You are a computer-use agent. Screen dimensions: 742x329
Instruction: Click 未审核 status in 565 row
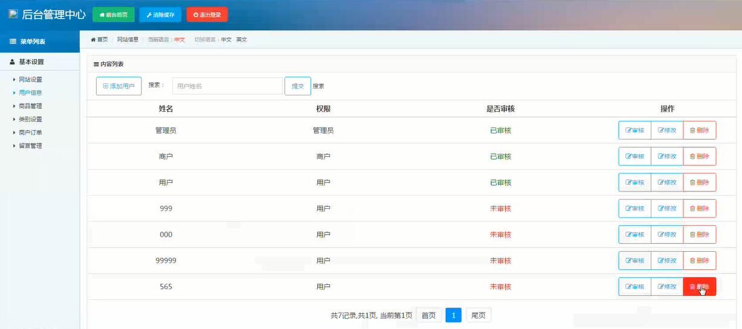tap(500, 287)
